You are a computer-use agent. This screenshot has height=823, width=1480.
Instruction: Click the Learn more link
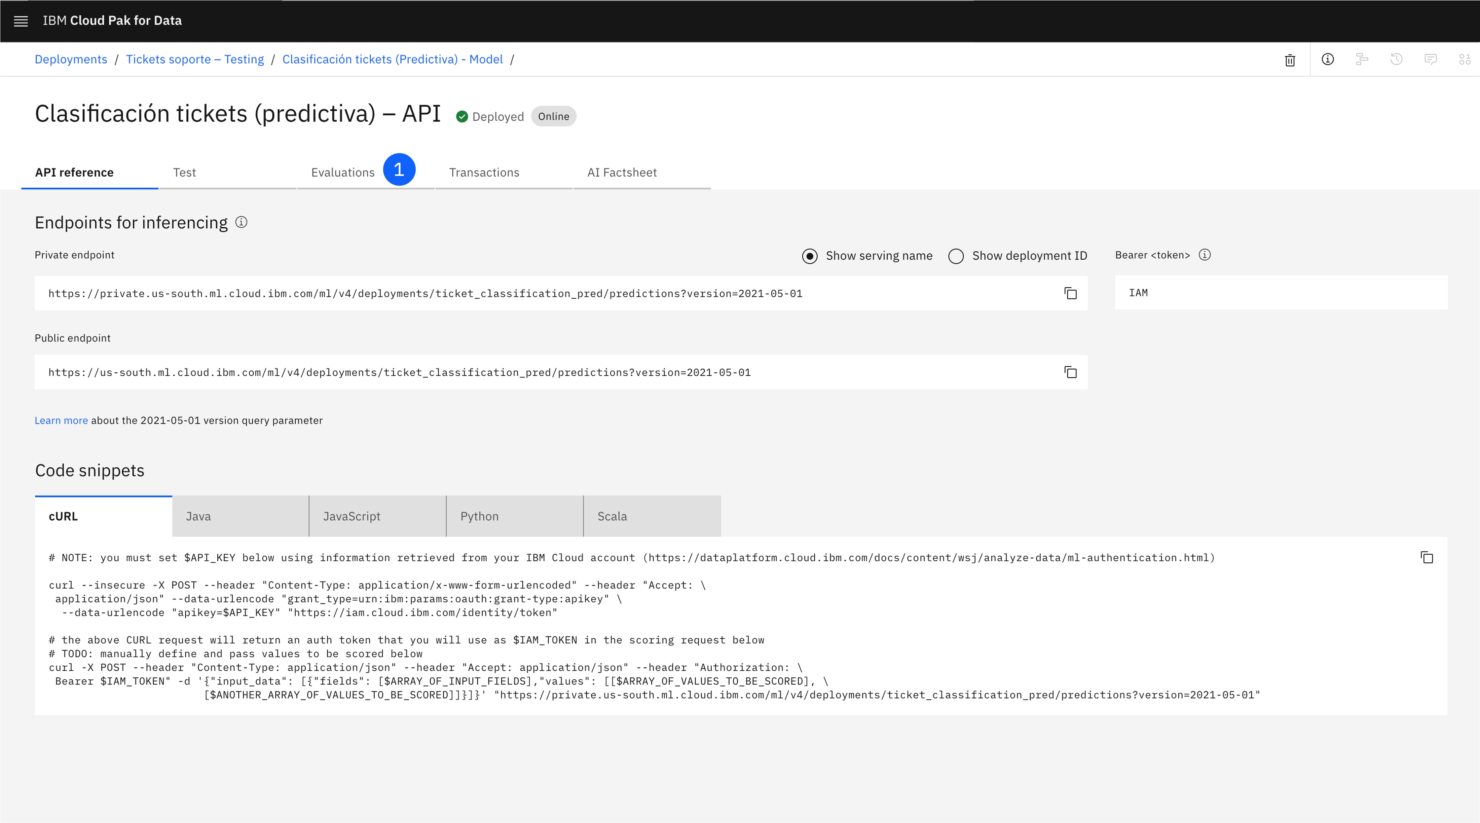[x=61, y=420]
